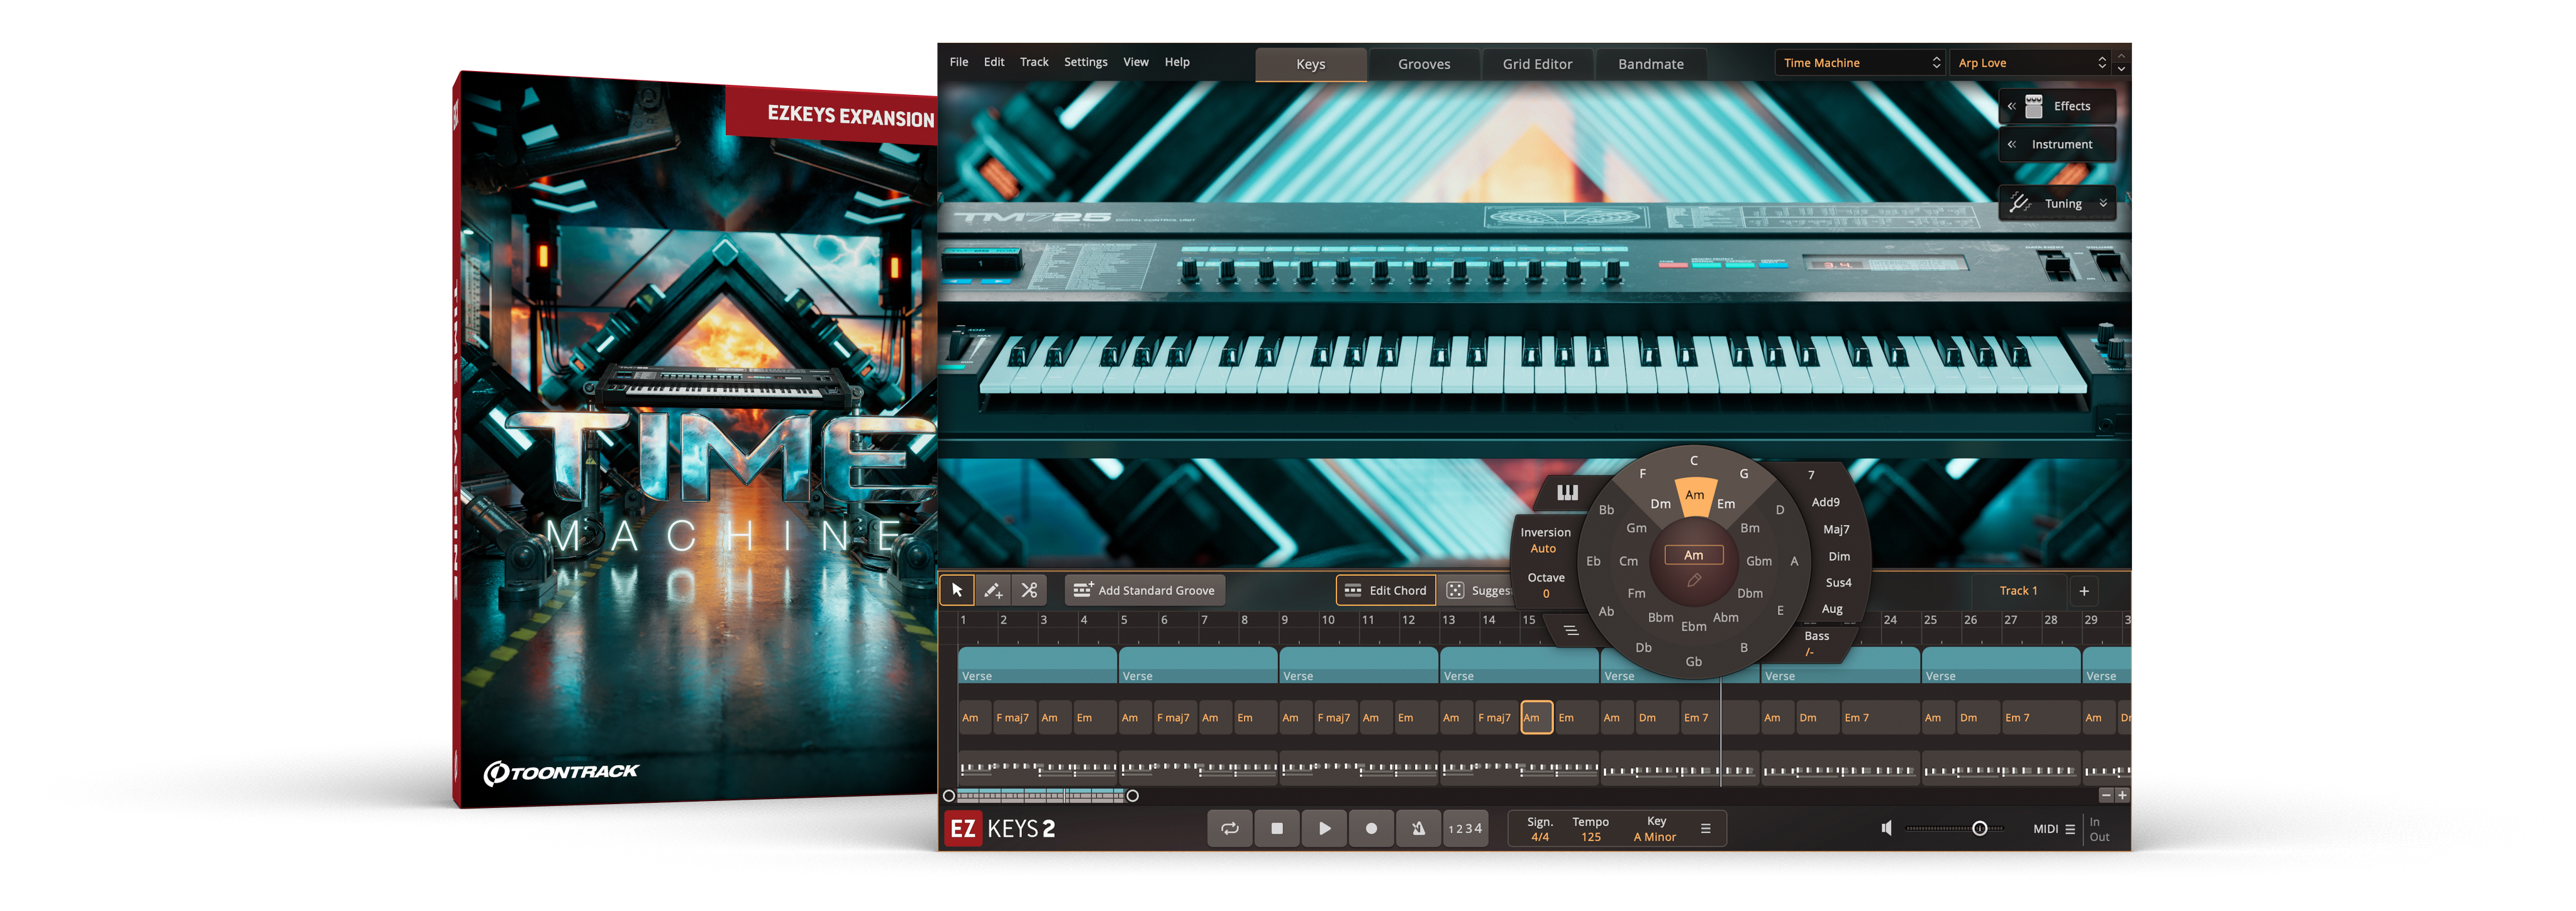The image size is (2576, 911).
Task: Mute with the speaker icon
Action: click(x=1886, y=828)
